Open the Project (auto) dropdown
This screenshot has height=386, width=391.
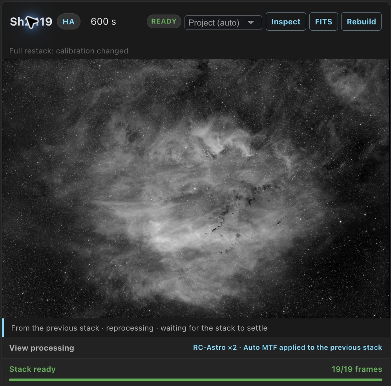[x=223, y=22]
